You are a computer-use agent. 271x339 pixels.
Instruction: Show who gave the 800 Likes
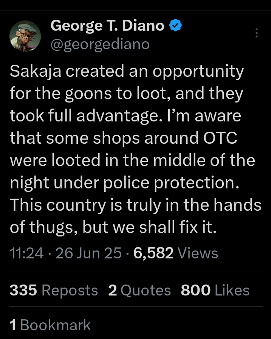click(215, 290)
